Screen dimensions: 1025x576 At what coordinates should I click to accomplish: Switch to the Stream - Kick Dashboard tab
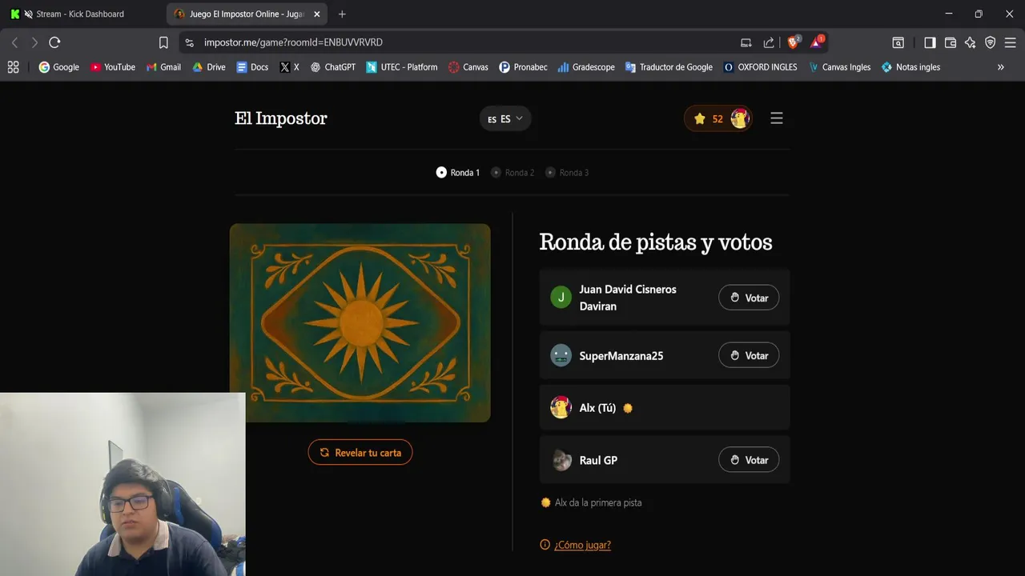(x=80, y=14)
